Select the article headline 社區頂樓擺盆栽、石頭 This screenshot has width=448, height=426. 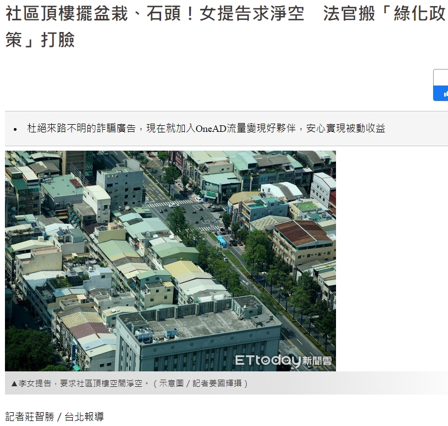pyautogui.click(x=225, y=26)
